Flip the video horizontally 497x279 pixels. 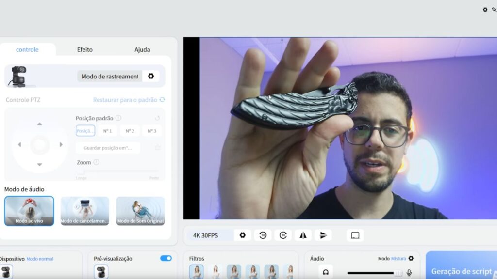click(x=303, y=235)
